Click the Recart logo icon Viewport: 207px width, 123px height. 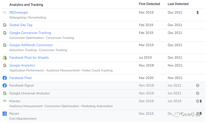click(x=5, y=114)
